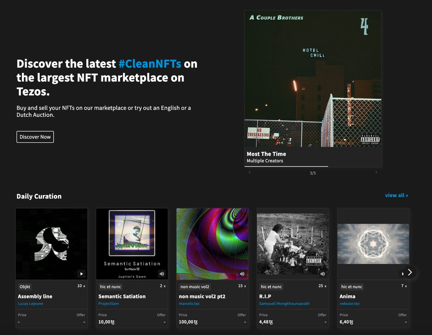Image resolution: width=432 pixels, height=335 pixels.
Task: Select hic et nunc tag on Semantic Satiation
Action: click(111, 287)
